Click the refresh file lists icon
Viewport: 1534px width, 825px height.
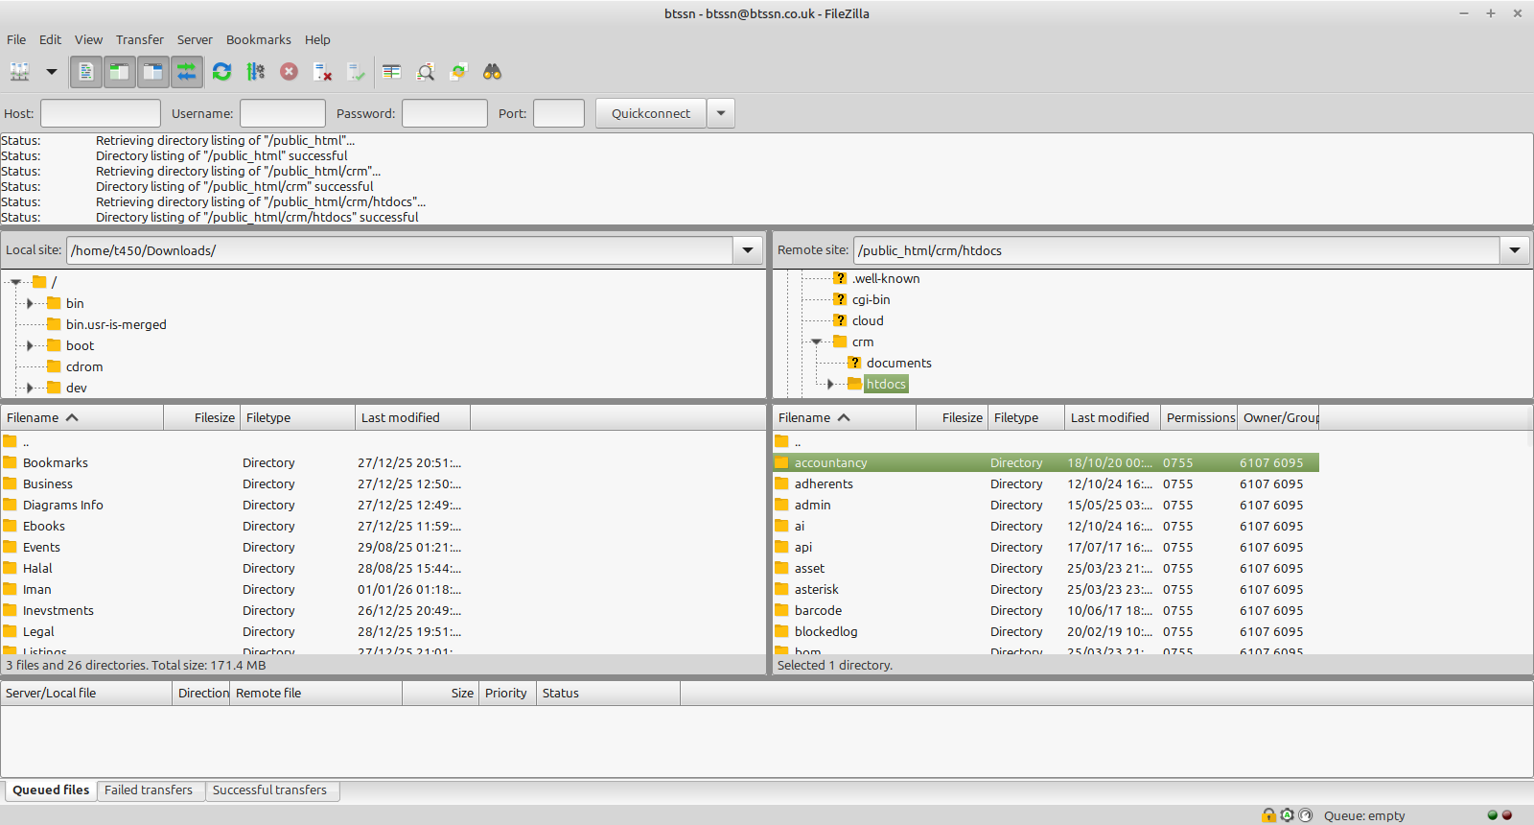click(221, 72)
